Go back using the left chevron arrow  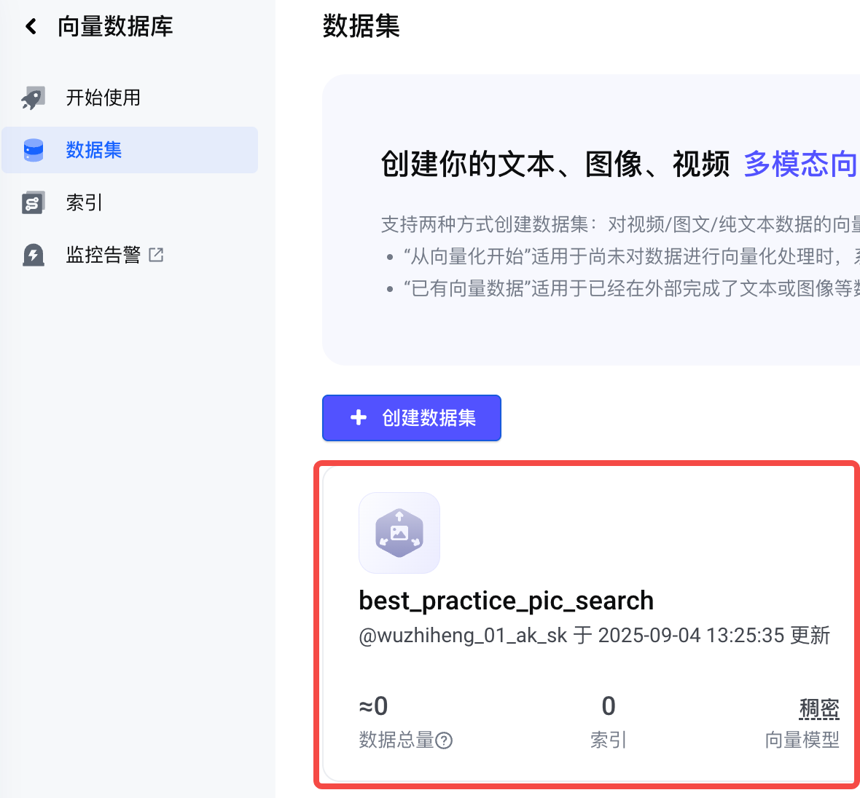pos(31,26)
